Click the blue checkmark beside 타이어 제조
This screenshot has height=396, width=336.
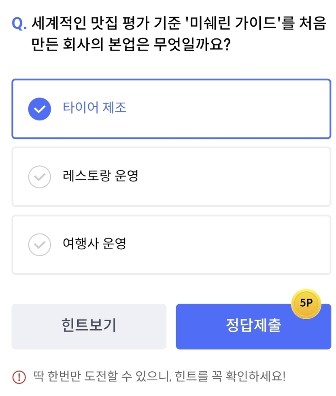coord(39,109)
